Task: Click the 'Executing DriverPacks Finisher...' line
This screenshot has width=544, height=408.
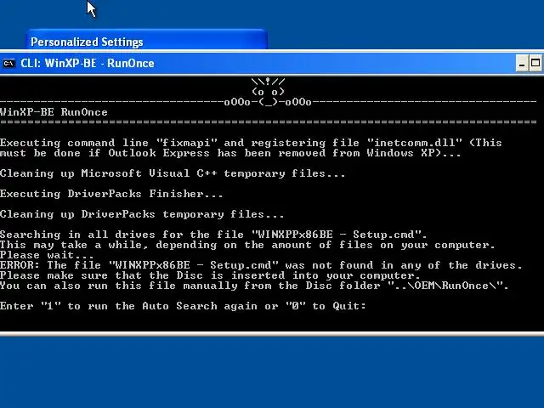Action: (111, 194)
